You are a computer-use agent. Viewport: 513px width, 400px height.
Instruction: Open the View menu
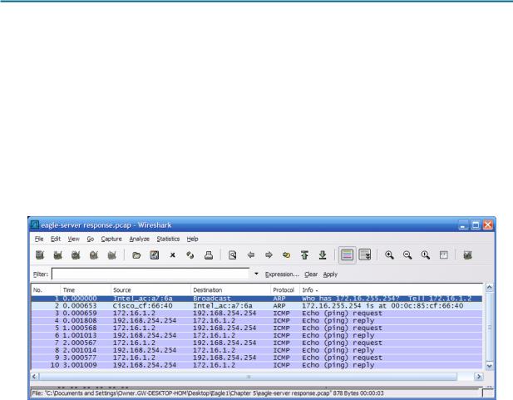pos(74,239)
